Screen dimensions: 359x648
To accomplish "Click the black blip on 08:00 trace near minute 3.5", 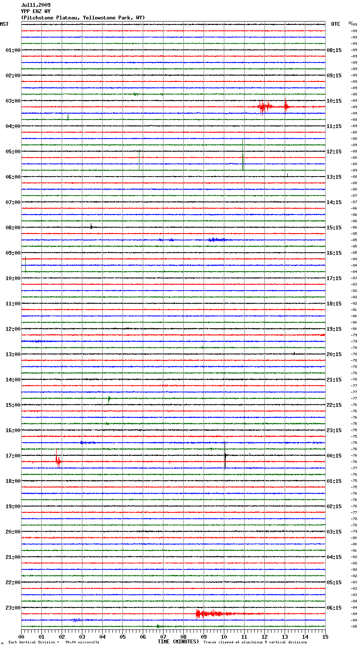I will 91,227.
